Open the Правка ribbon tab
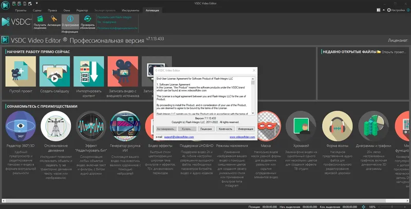 (52, 10)
